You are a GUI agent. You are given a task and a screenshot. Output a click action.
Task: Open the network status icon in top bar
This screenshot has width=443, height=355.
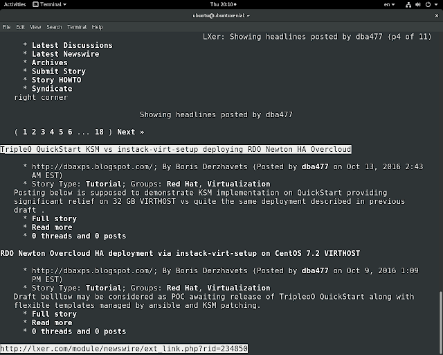408,5
